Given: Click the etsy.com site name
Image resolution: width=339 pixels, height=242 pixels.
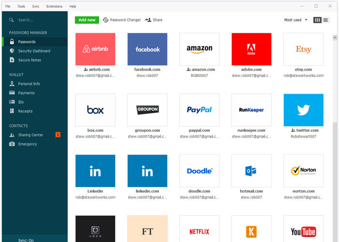Looking at the screenshot, I should (303, 69).
